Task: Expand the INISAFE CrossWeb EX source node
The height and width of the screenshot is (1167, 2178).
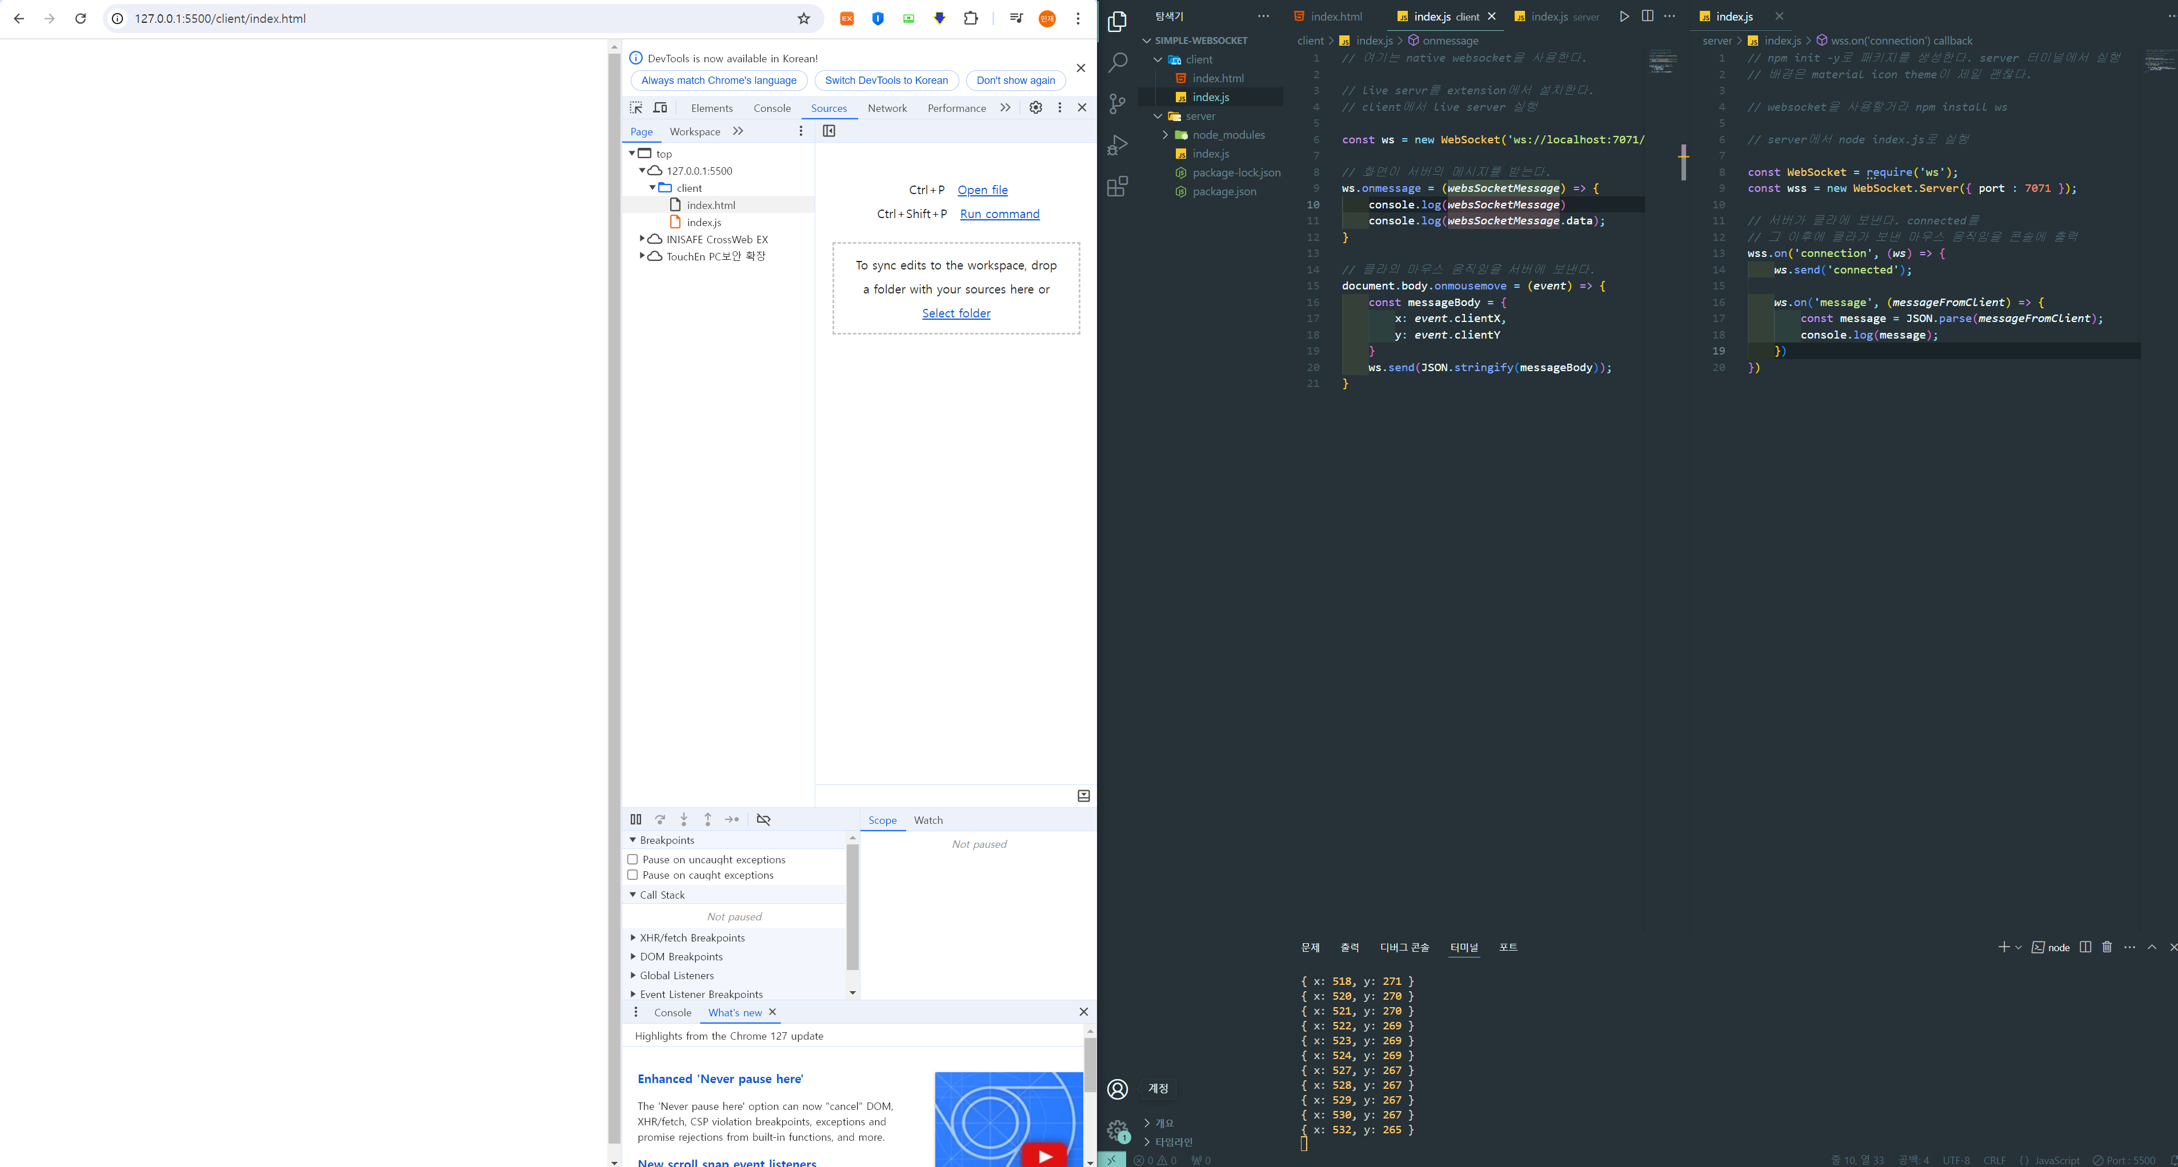Action: [642, 239]
